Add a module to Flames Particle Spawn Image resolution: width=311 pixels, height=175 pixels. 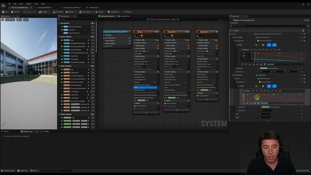click(158, 56)
